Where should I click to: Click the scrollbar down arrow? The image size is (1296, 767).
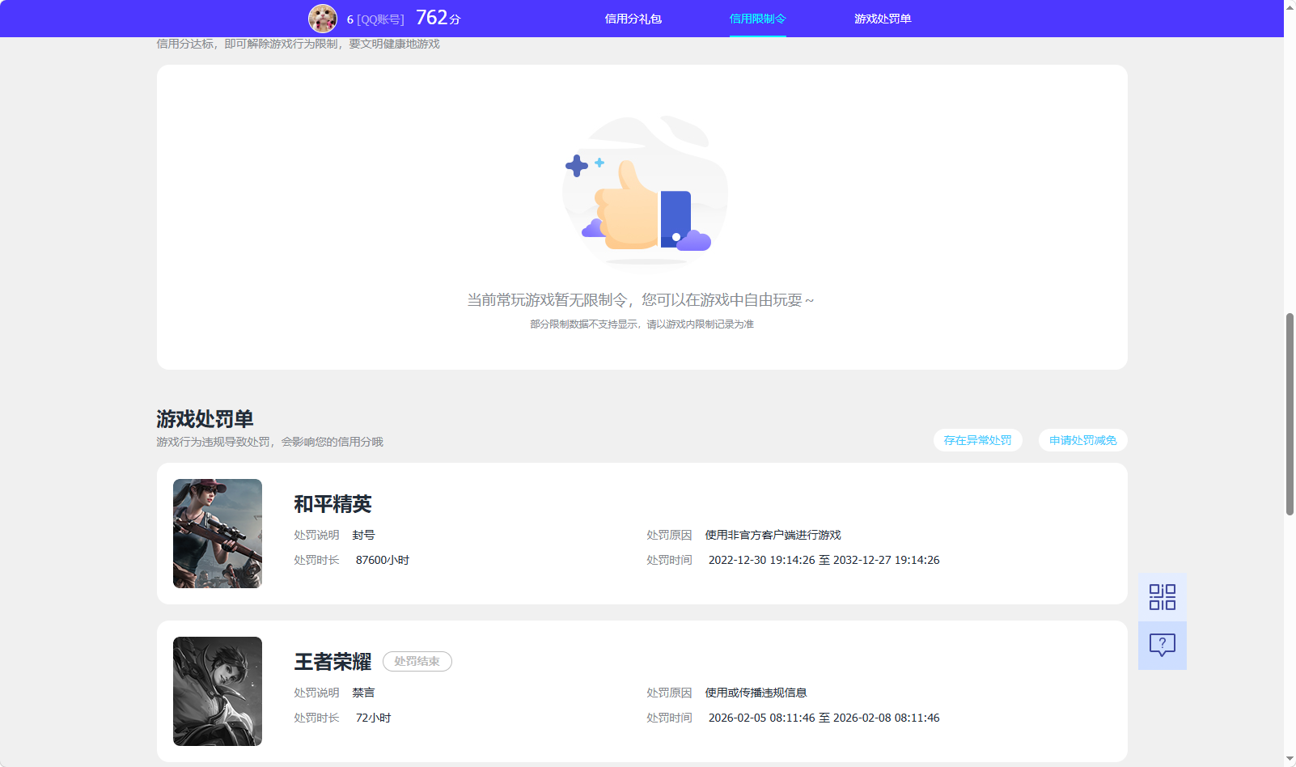(x=1290, y=760)
